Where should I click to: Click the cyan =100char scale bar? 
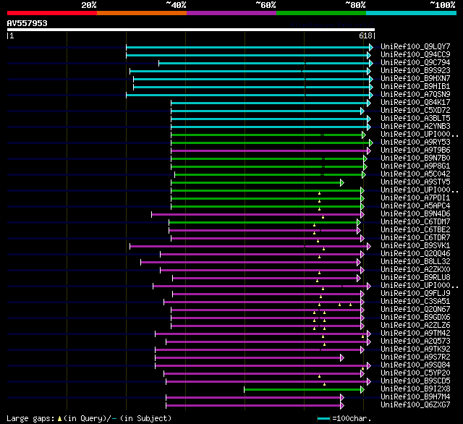(323, 418)
